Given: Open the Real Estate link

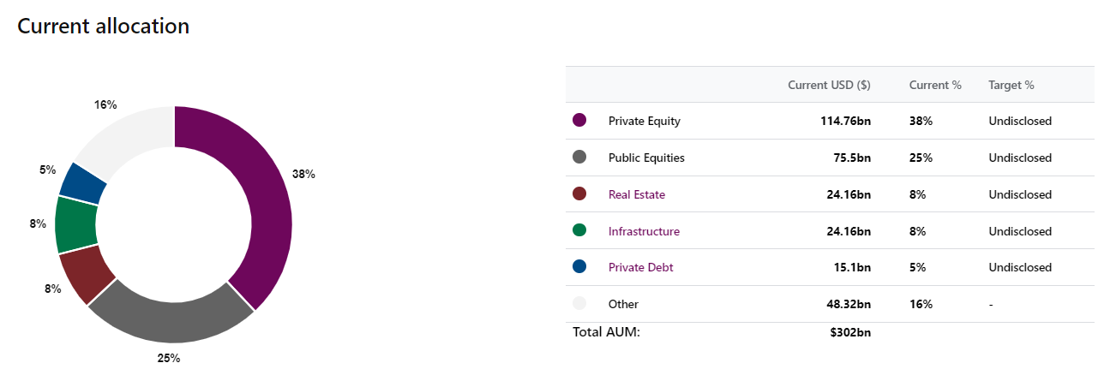Looking at the screenshot, I should pyautogui.click(x=636, y=194).
